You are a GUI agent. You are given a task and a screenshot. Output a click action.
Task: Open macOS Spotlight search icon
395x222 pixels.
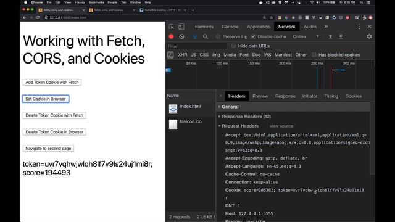coord(362,2)
